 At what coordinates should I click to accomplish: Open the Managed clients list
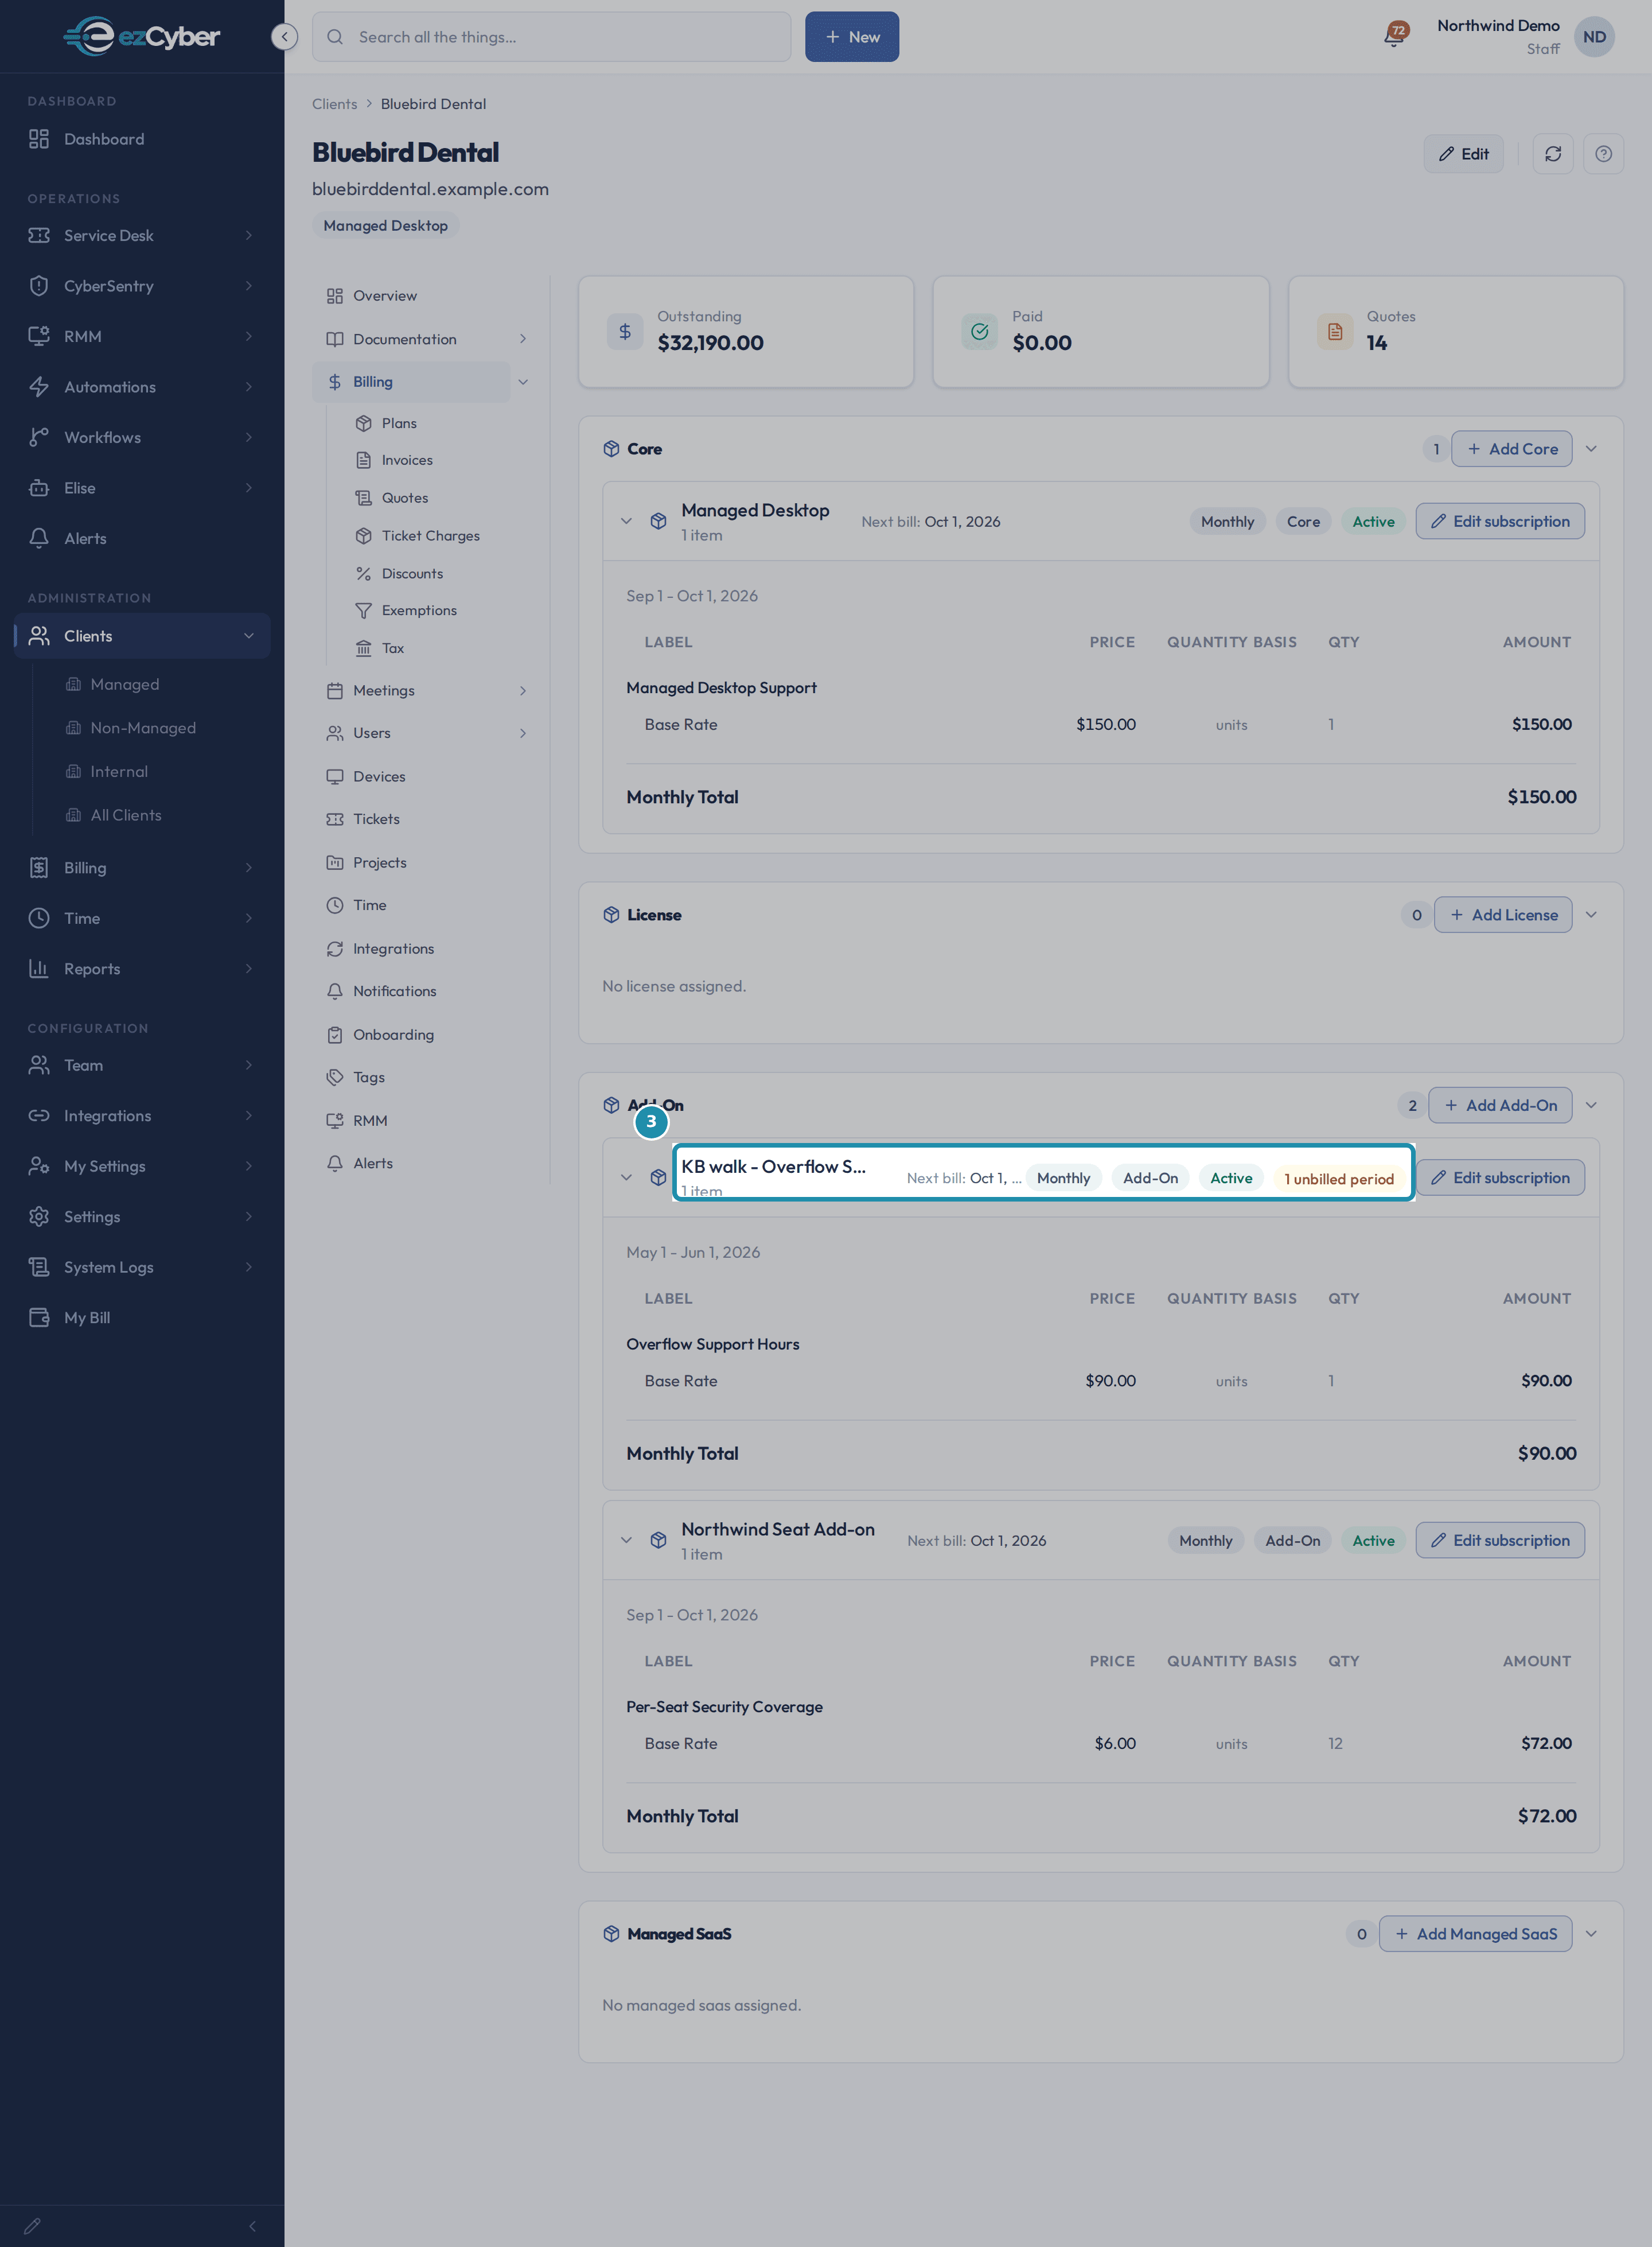(x=124, y=685)
